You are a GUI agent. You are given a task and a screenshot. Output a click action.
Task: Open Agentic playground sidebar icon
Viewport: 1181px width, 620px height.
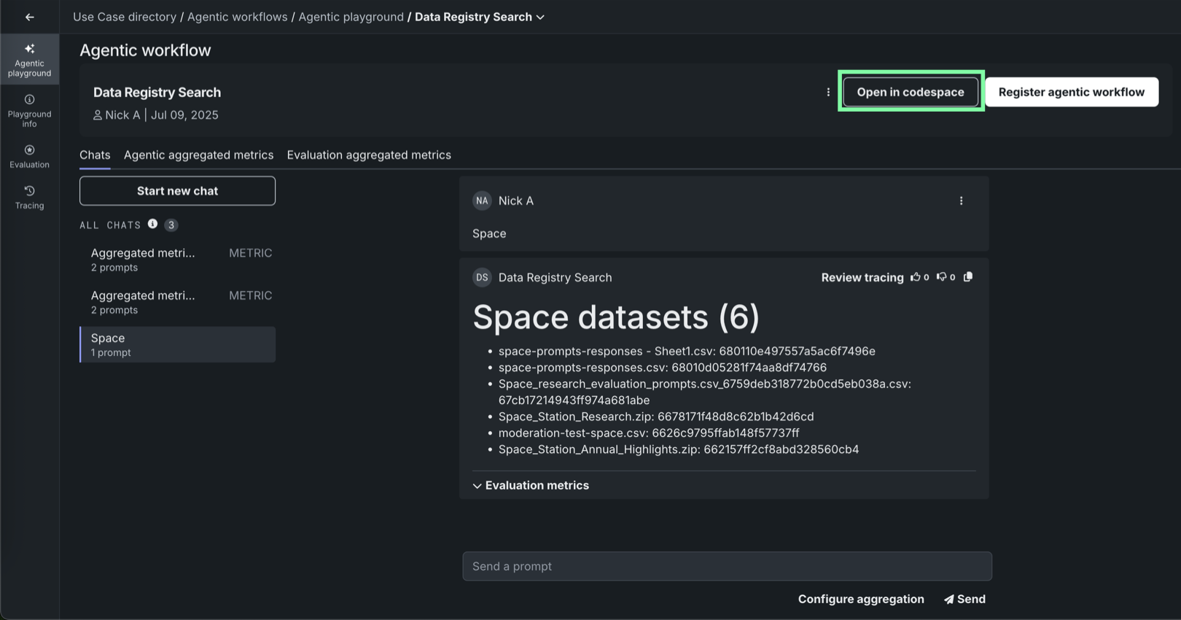click(x=30, y=59)
